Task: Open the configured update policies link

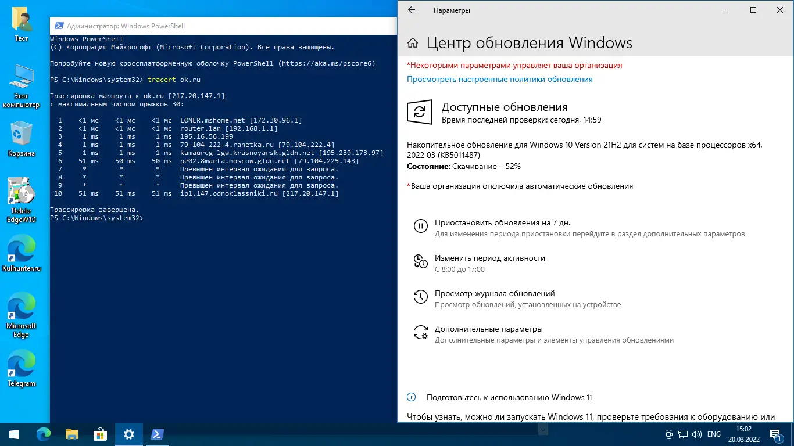Action: pos(500,80)
